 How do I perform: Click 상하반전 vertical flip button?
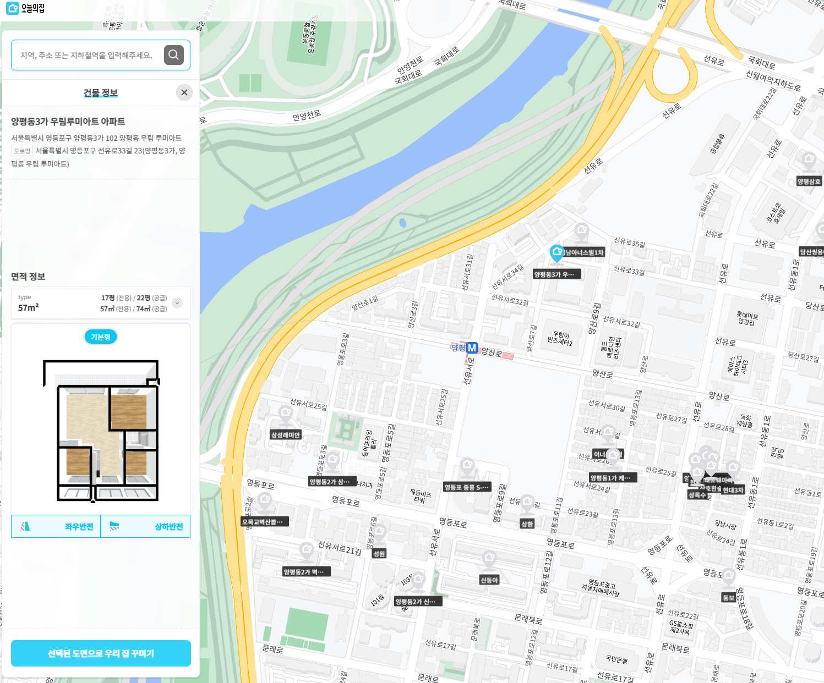(x=146, y=526)
